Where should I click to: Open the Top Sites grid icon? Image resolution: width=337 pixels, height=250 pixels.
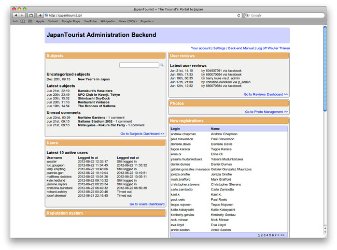pos(30,21)
